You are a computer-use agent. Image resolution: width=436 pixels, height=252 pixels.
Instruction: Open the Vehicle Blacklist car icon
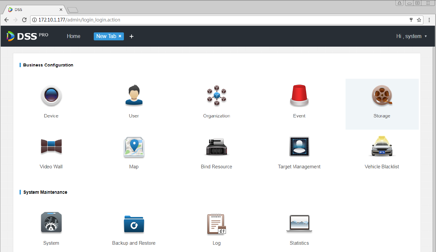coord(382,146)
